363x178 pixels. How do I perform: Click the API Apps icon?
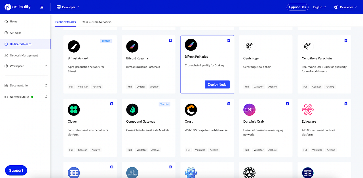6,33
